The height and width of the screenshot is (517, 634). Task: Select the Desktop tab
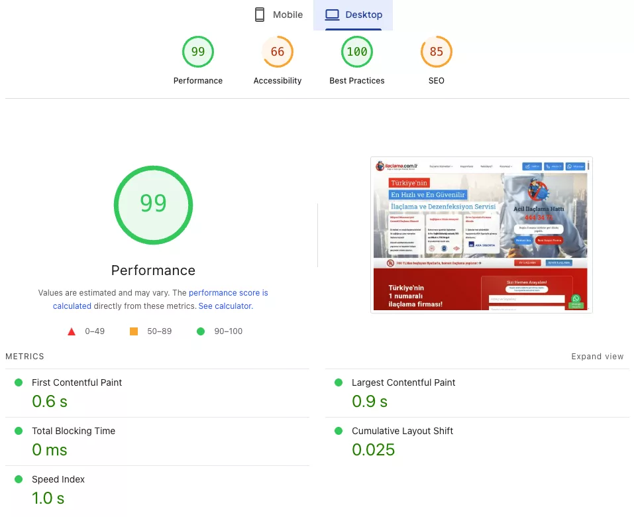(353, 15)
